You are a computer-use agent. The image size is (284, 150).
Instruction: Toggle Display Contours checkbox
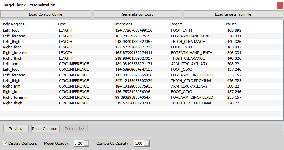point(5,143)
